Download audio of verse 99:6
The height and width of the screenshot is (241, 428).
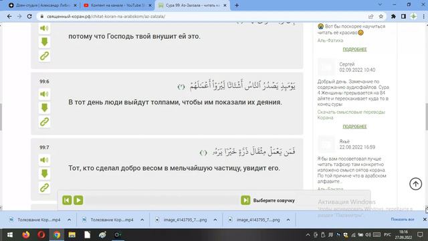[44, 108]
